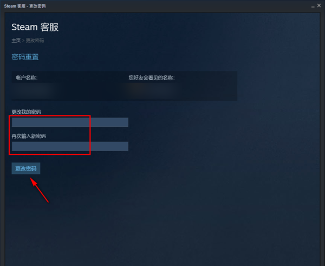
Task: Go to 主页 in the breadcrumb
Action: (16, 41)
